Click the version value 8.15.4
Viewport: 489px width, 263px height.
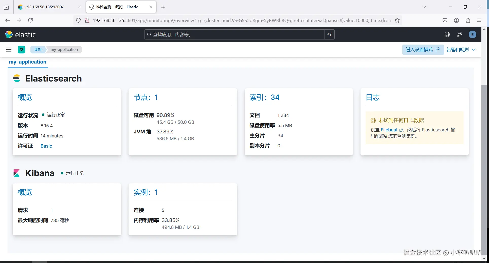click(47, 126)
